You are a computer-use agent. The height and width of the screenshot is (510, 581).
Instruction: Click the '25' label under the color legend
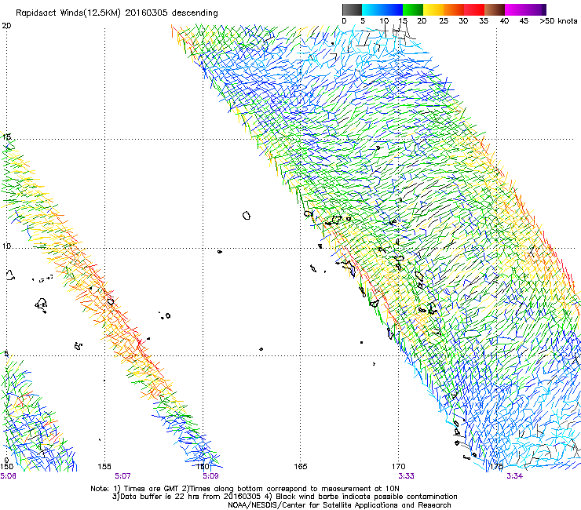[x=444, y=21]
